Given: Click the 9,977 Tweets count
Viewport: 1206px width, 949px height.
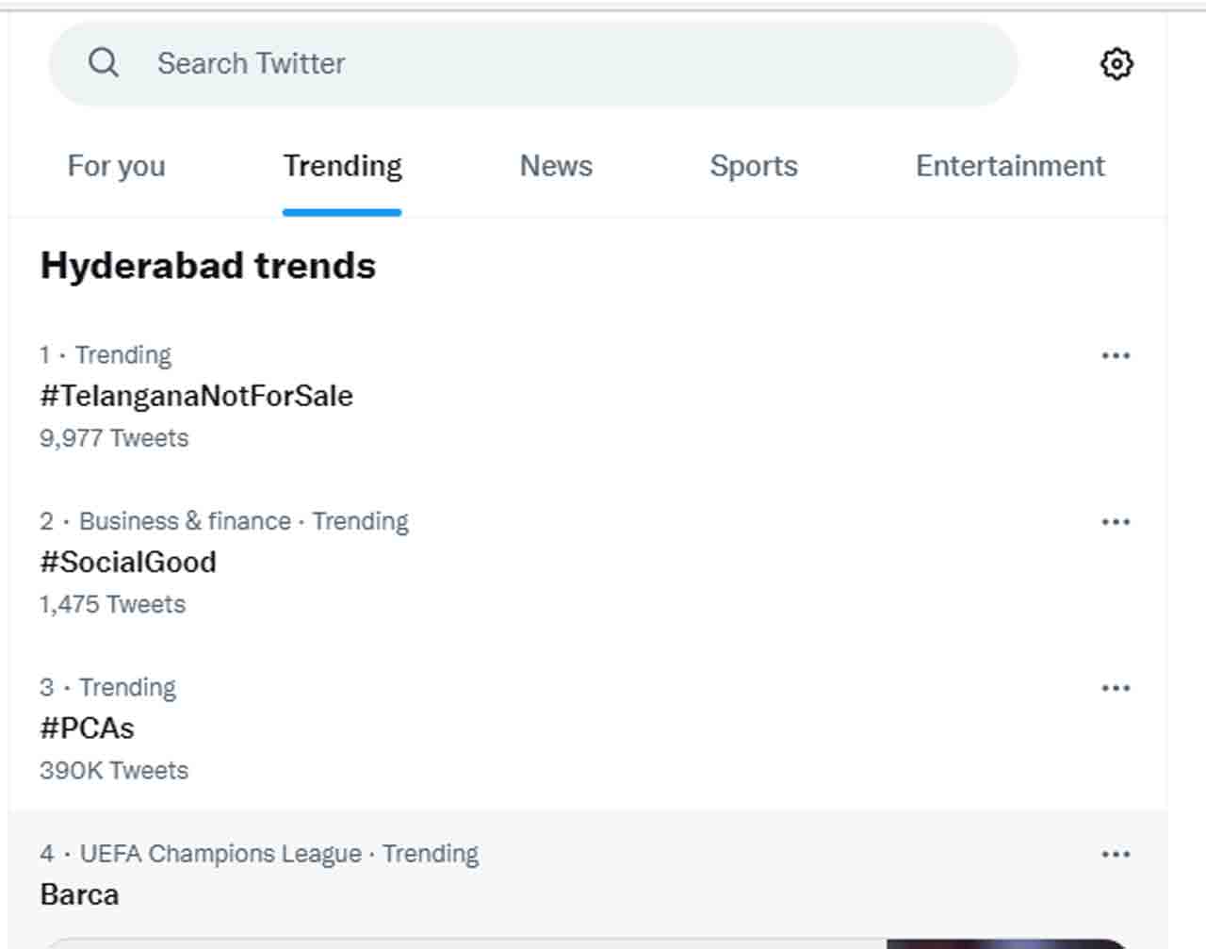Looking at the screenshot, I should 114,438.
